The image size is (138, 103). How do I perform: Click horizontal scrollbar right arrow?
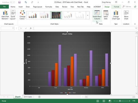tap(134, 97)
